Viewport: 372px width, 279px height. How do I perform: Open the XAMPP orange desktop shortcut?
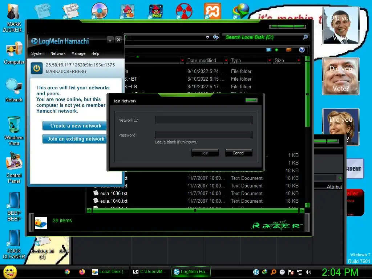point(212,11)
